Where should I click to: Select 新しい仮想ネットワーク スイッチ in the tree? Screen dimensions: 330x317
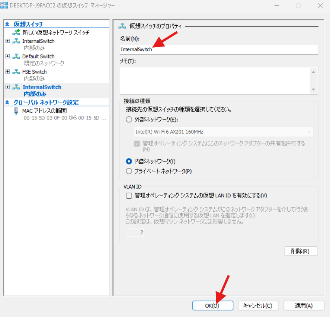(x=55, y=33)
